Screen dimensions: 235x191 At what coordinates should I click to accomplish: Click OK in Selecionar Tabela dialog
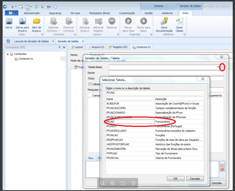click(176, 178)
